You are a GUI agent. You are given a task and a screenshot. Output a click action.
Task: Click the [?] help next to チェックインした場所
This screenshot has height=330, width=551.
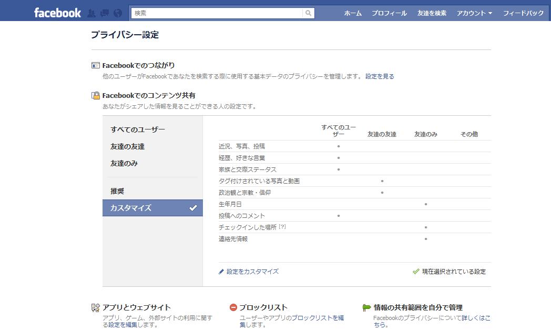[x=282, y=227]
